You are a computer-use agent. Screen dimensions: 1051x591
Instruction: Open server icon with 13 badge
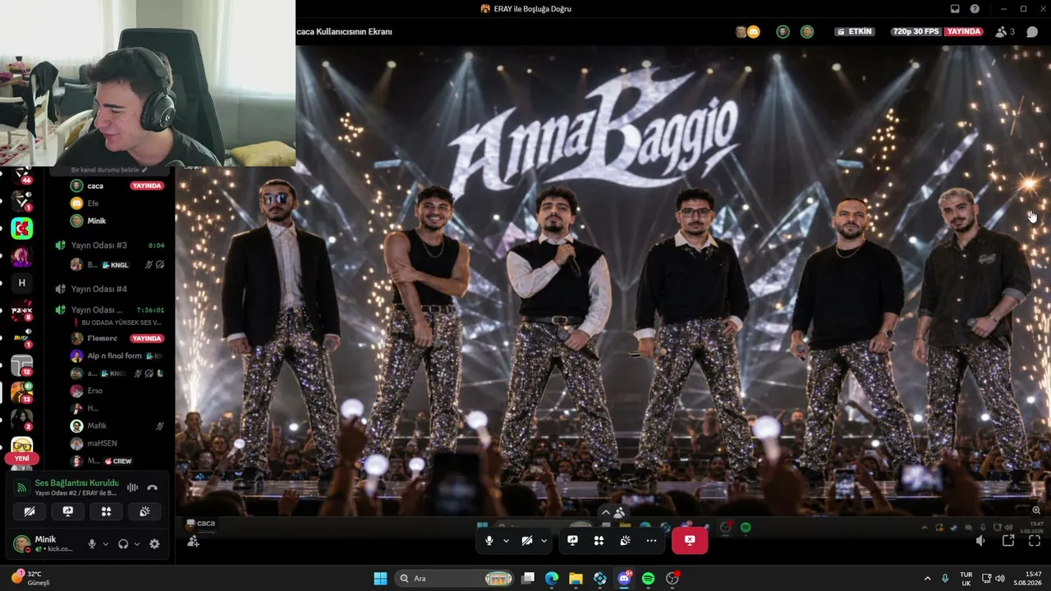[22, 392]
